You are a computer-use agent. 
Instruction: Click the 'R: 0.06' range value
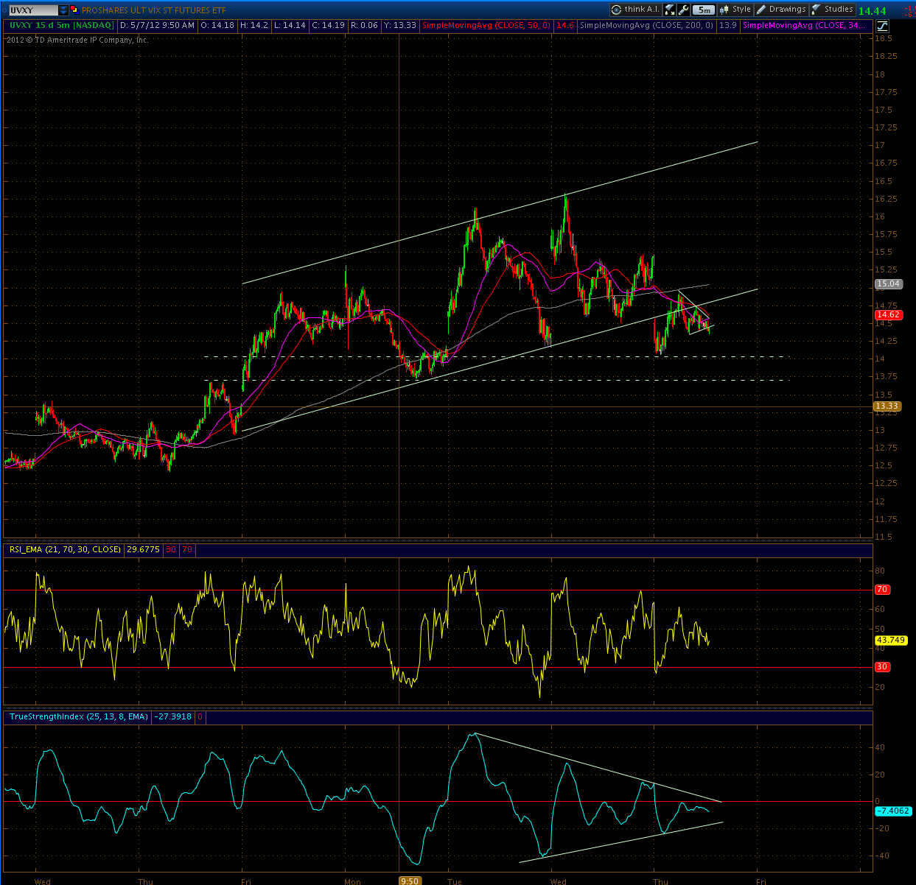(365, 25)
